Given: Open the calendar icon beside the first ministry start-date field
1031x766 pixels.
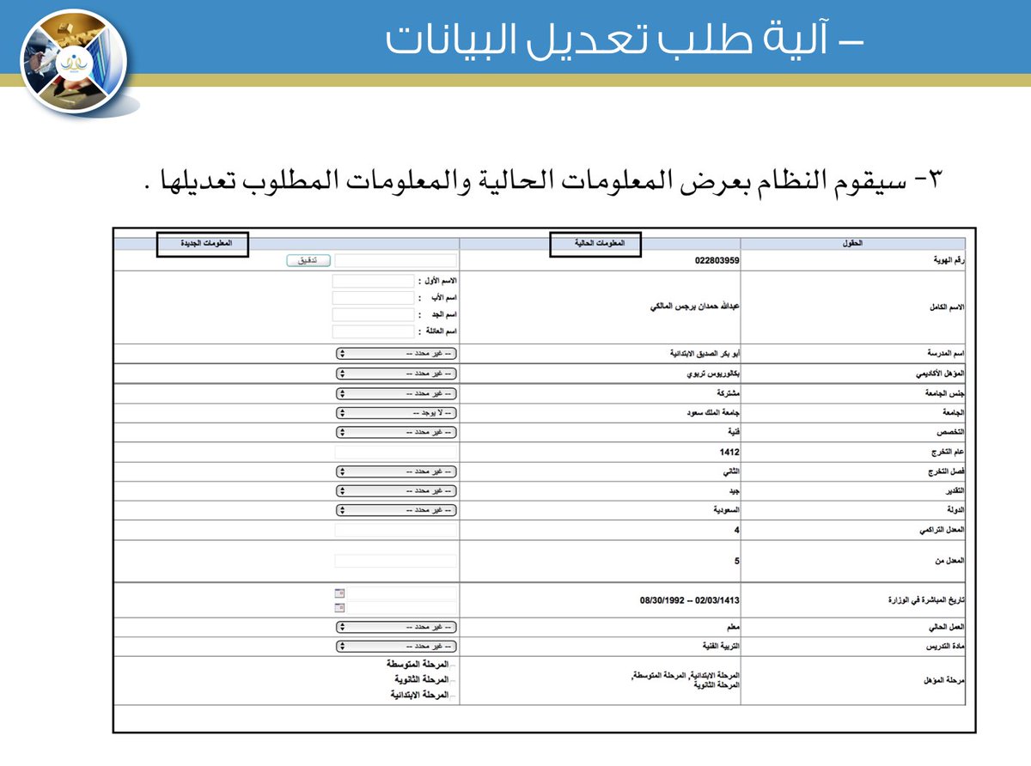Looking at the screenshot, I should (339, 593).
